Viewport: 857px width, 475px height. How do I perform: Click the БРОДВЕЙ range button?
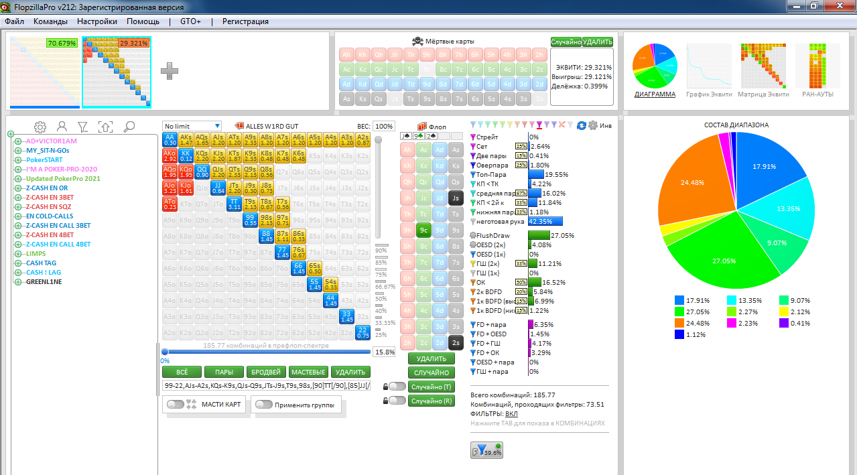click(x=266, y=372)
